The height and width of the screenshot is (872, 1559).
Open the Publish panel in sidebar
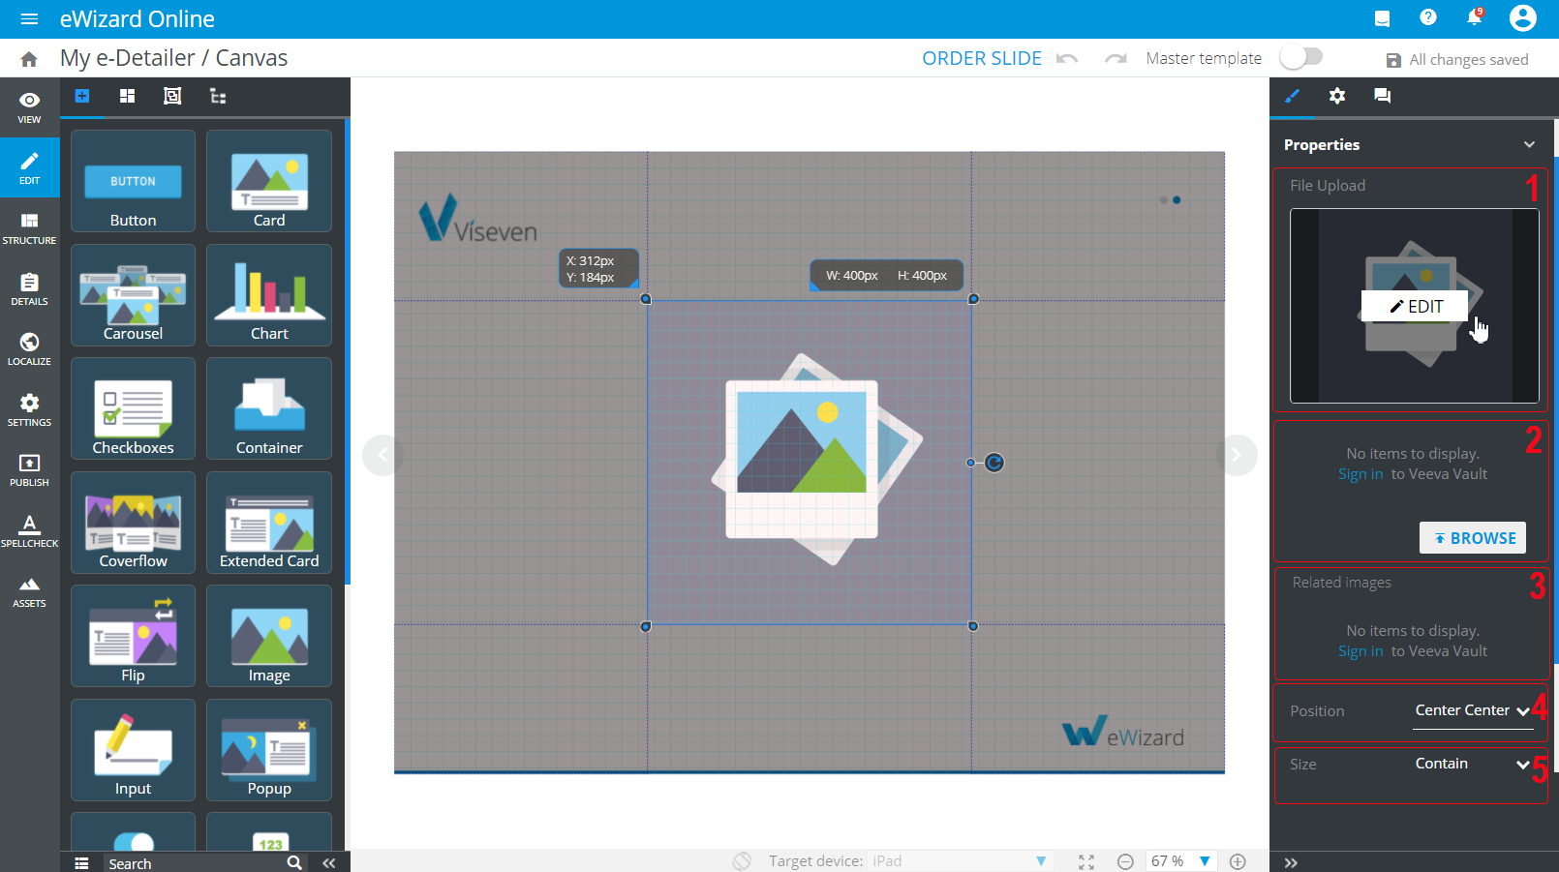(29, 469)
